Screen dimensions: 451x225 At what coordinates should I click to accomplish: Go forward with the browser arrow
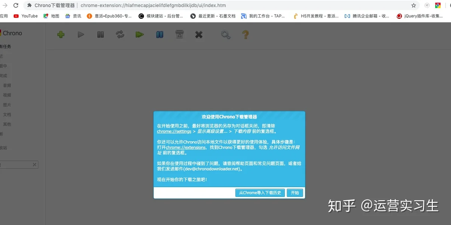pyautogui.click(x=5, y=6)
